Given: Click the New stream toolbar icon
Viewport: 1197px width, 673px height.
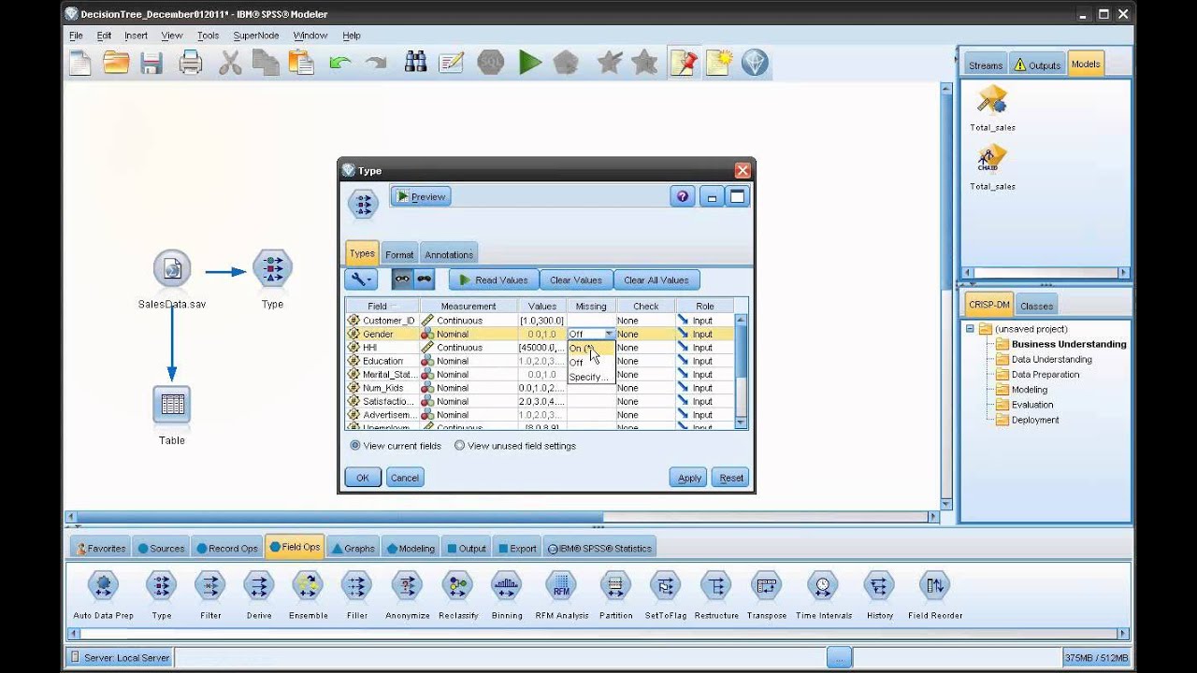Looking at the screenshot, I should [x=80, y=63].
